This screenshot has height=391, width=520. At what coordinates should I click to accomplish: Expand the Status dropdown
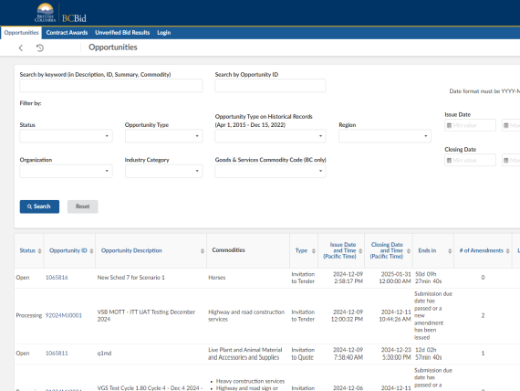tap(66, 136)
